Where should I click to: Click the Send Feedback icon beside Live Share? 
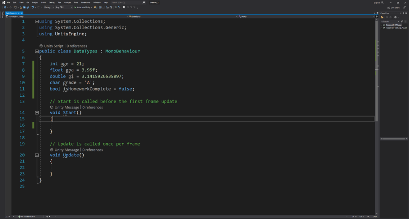point(405,8)
